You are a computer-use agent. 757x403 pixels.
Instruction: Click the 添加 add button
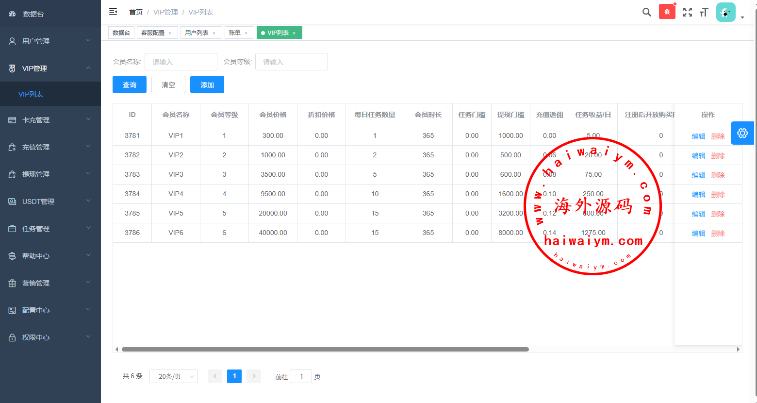coord(207,84)
